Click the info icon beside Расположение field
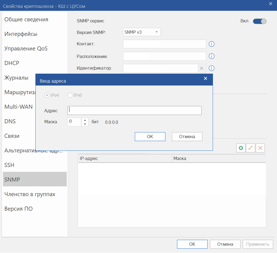Screen dimensions: 277x253 coord(212,56)
